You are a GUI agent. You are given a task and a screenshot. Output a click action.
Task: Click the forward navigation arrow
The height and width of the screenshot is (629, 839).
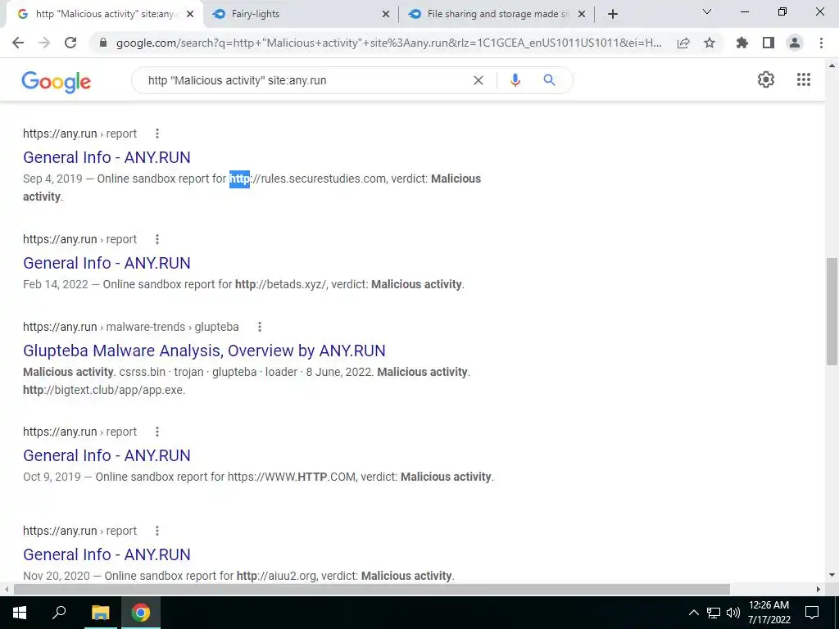[x=44, y=43]
